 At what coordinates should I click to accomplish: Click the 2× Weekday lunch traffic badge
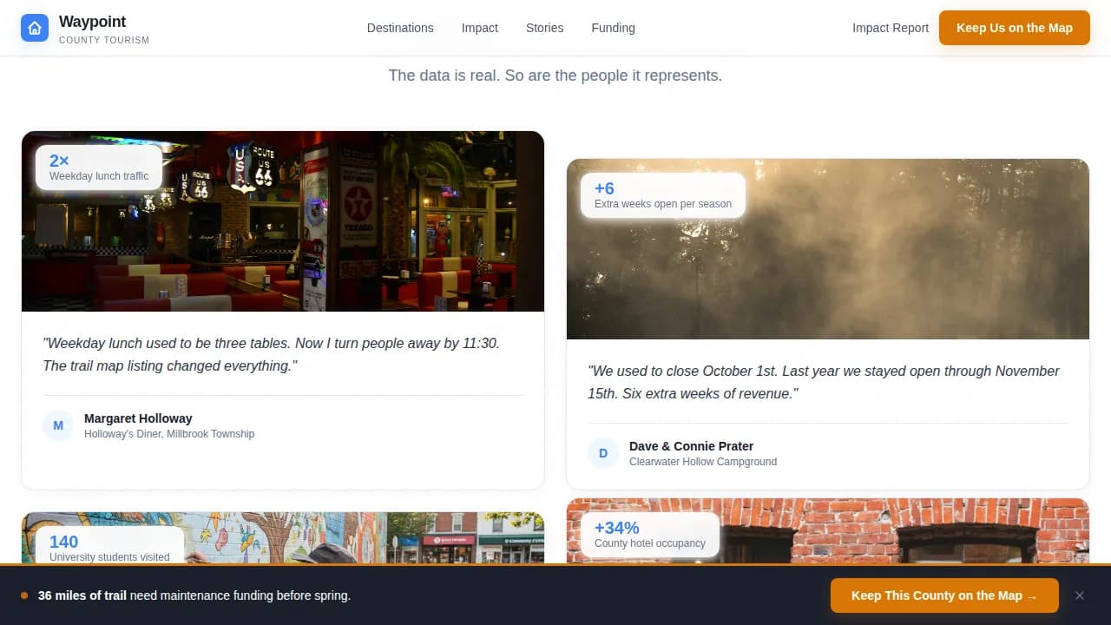(x=99, y=168)
